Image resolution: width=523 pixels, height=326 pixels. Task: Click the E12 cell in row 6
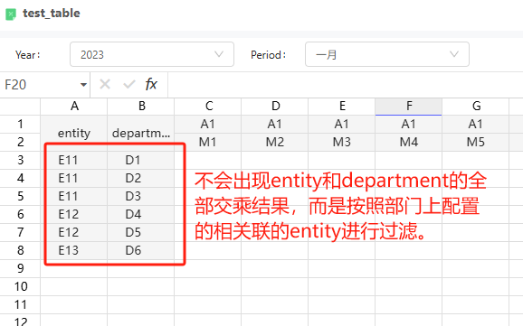pos(74,214)
